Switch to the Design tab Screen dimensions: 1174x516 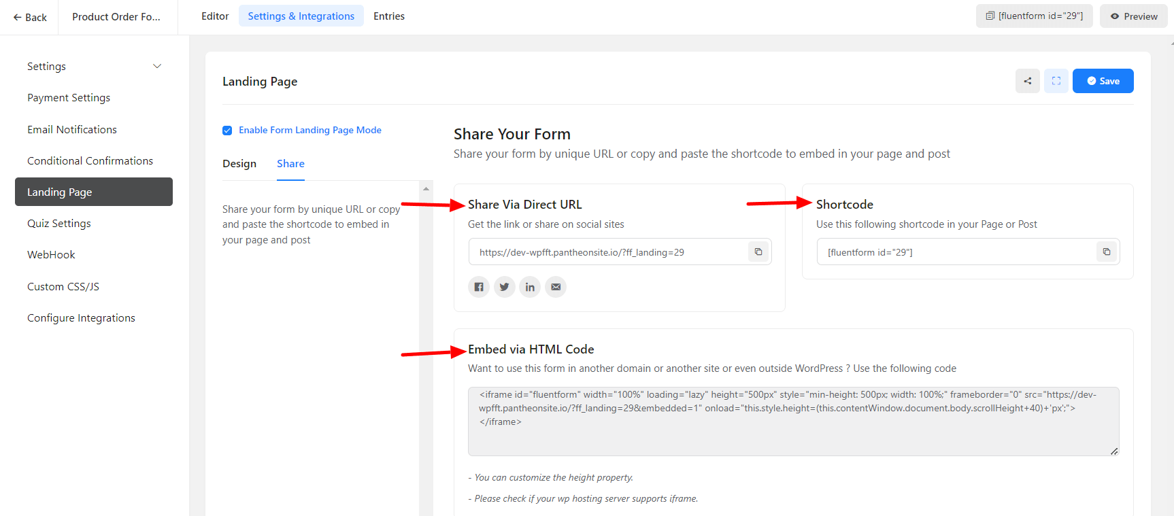click(x=239, y=164)
